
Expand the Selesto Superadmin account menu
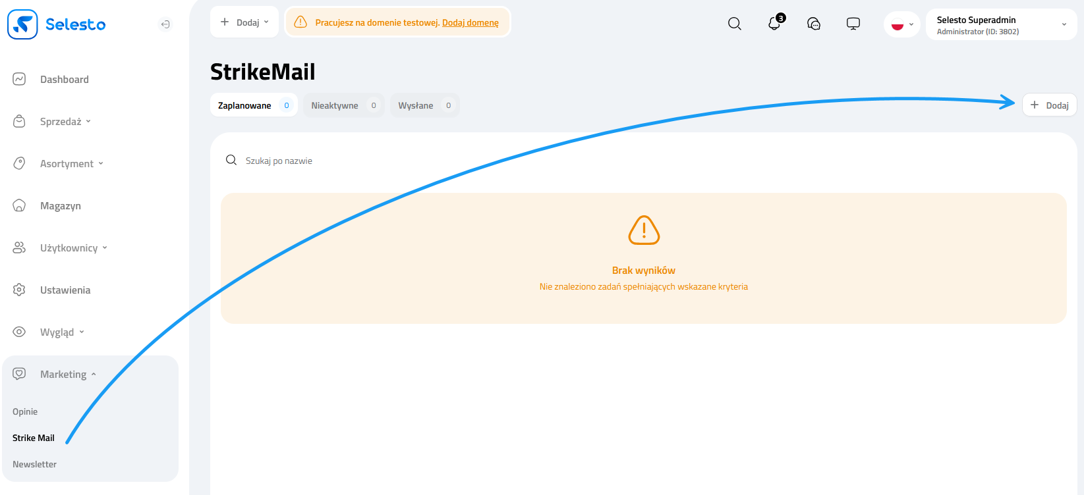1000,24
